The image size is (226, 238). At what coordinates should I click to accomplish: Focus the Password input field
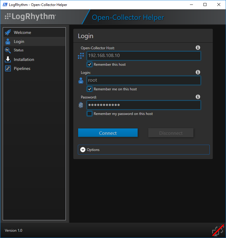(x=144, y=105)
